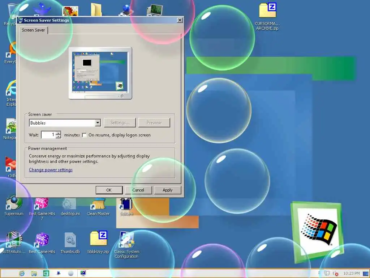
Task: Click the blue pin taskbar icon
Action: (58, 273)
